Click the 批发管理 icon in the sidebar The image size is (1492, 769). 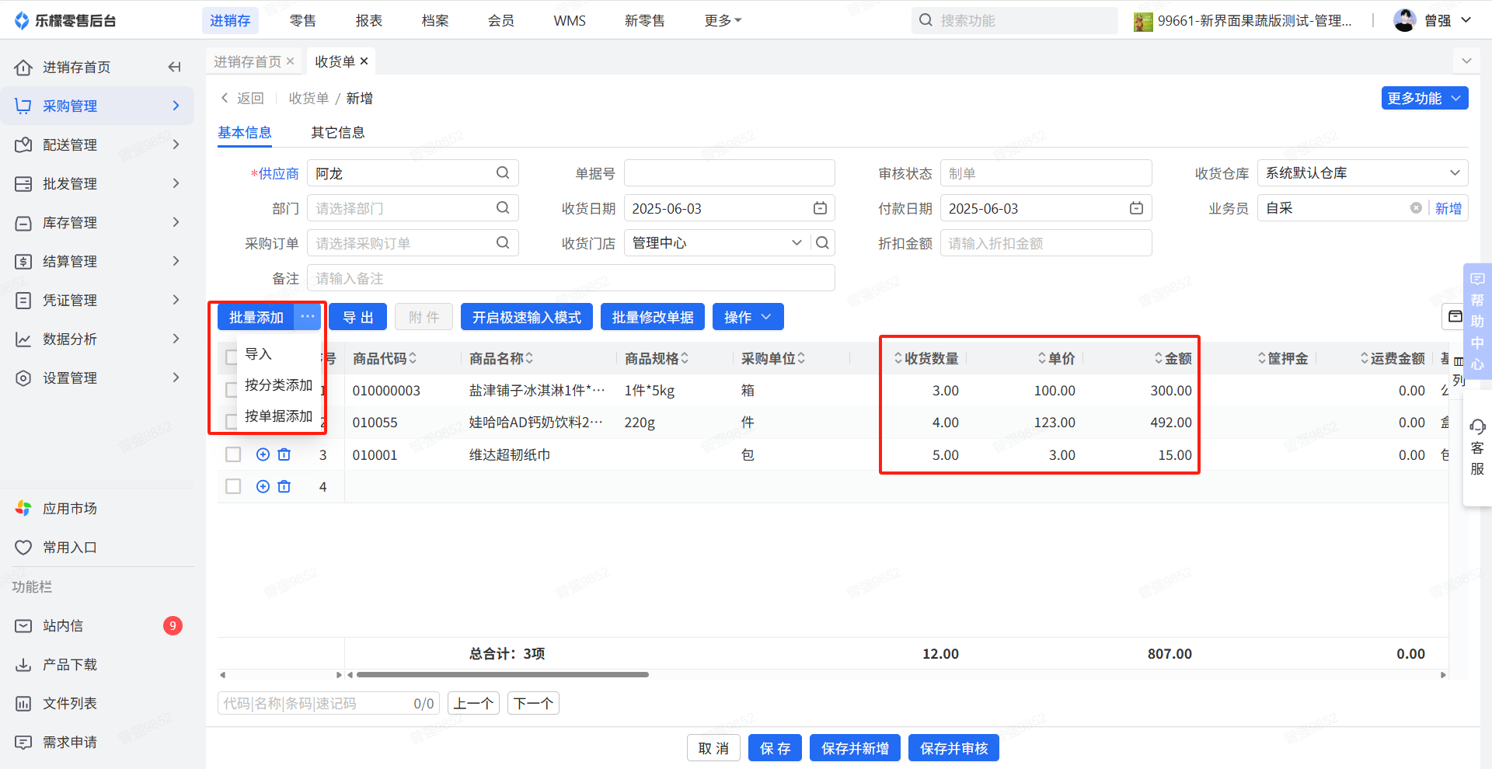point(23,183)
